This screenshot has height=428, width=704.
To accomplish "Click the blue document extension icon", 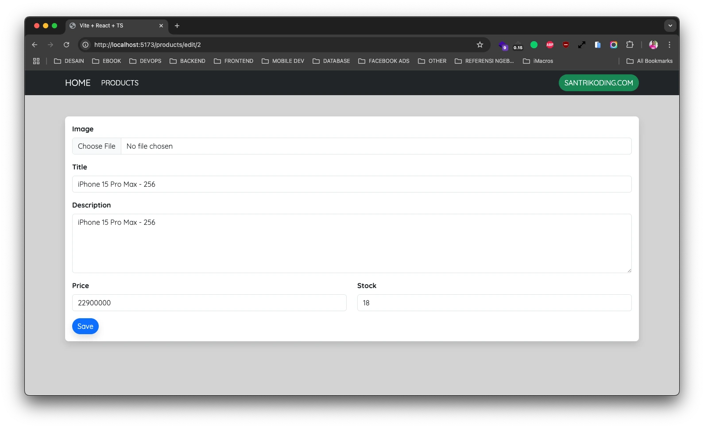I will 598,45.
